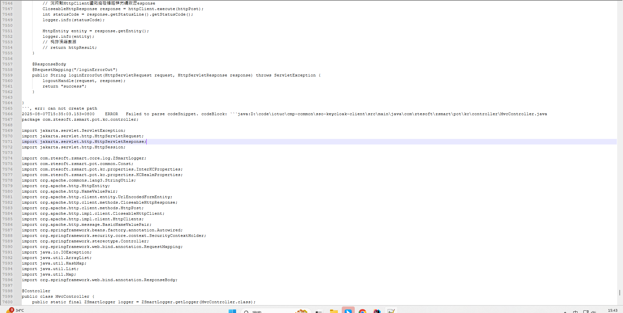Viewport: 623px width, 313px height.
Task: Show hidden system tray icons
Action: coord(565,311)
